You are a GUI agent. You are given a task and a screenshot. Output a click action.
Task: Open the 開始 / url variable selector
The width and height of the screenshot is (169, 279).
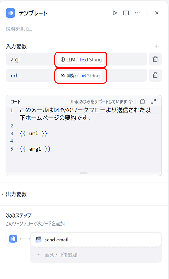pyautogui.click(x=80, y=76)
